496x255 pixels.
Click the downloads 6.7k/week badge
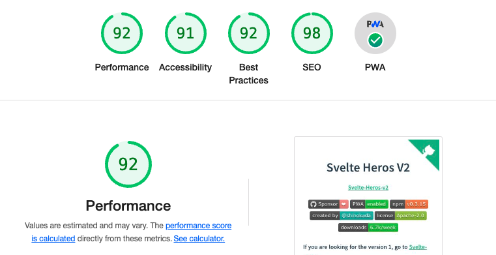[x=368, y=228]
